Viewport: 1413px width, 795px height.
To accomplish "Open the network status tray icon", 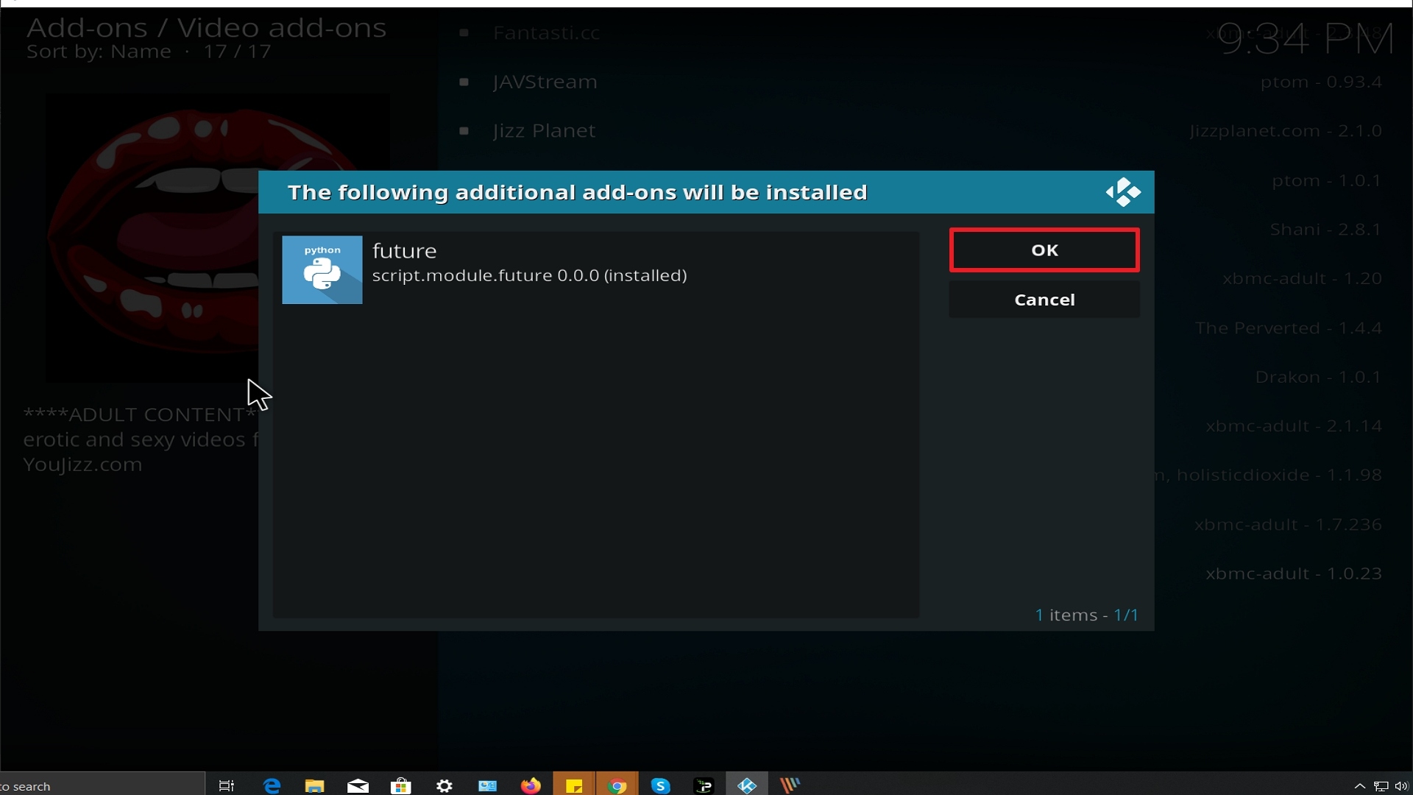I will pyautogui.click(x=1381, y=786).
